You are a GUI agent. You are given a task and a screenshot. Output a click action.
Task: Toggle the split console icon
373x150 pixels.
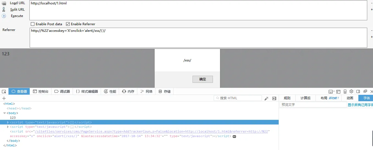(x=338, y=92)
